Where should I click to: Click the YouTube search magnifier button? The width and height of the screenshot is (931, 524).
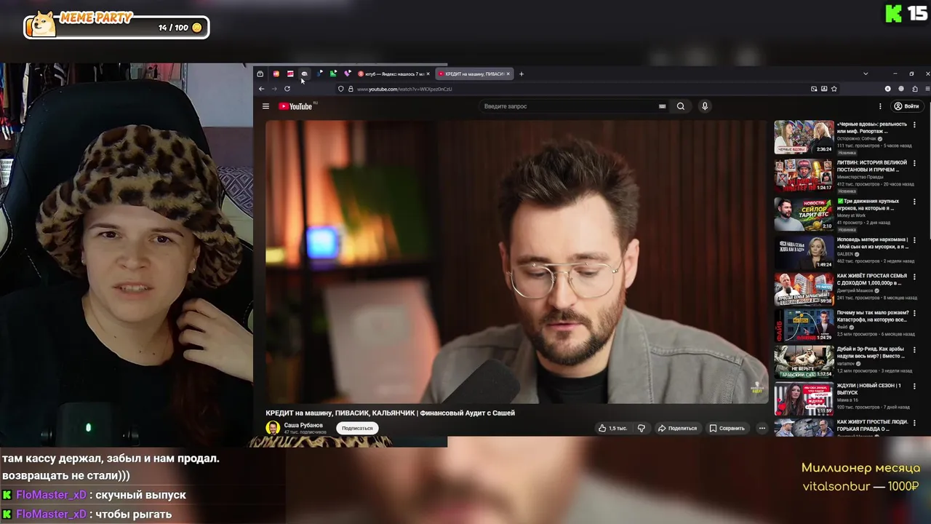click(681, 106)
